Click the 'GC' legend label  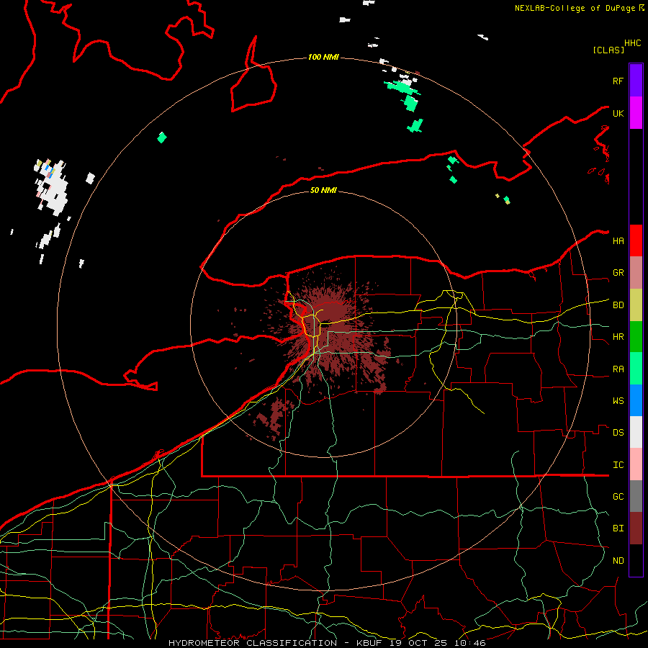pos(618,497)
